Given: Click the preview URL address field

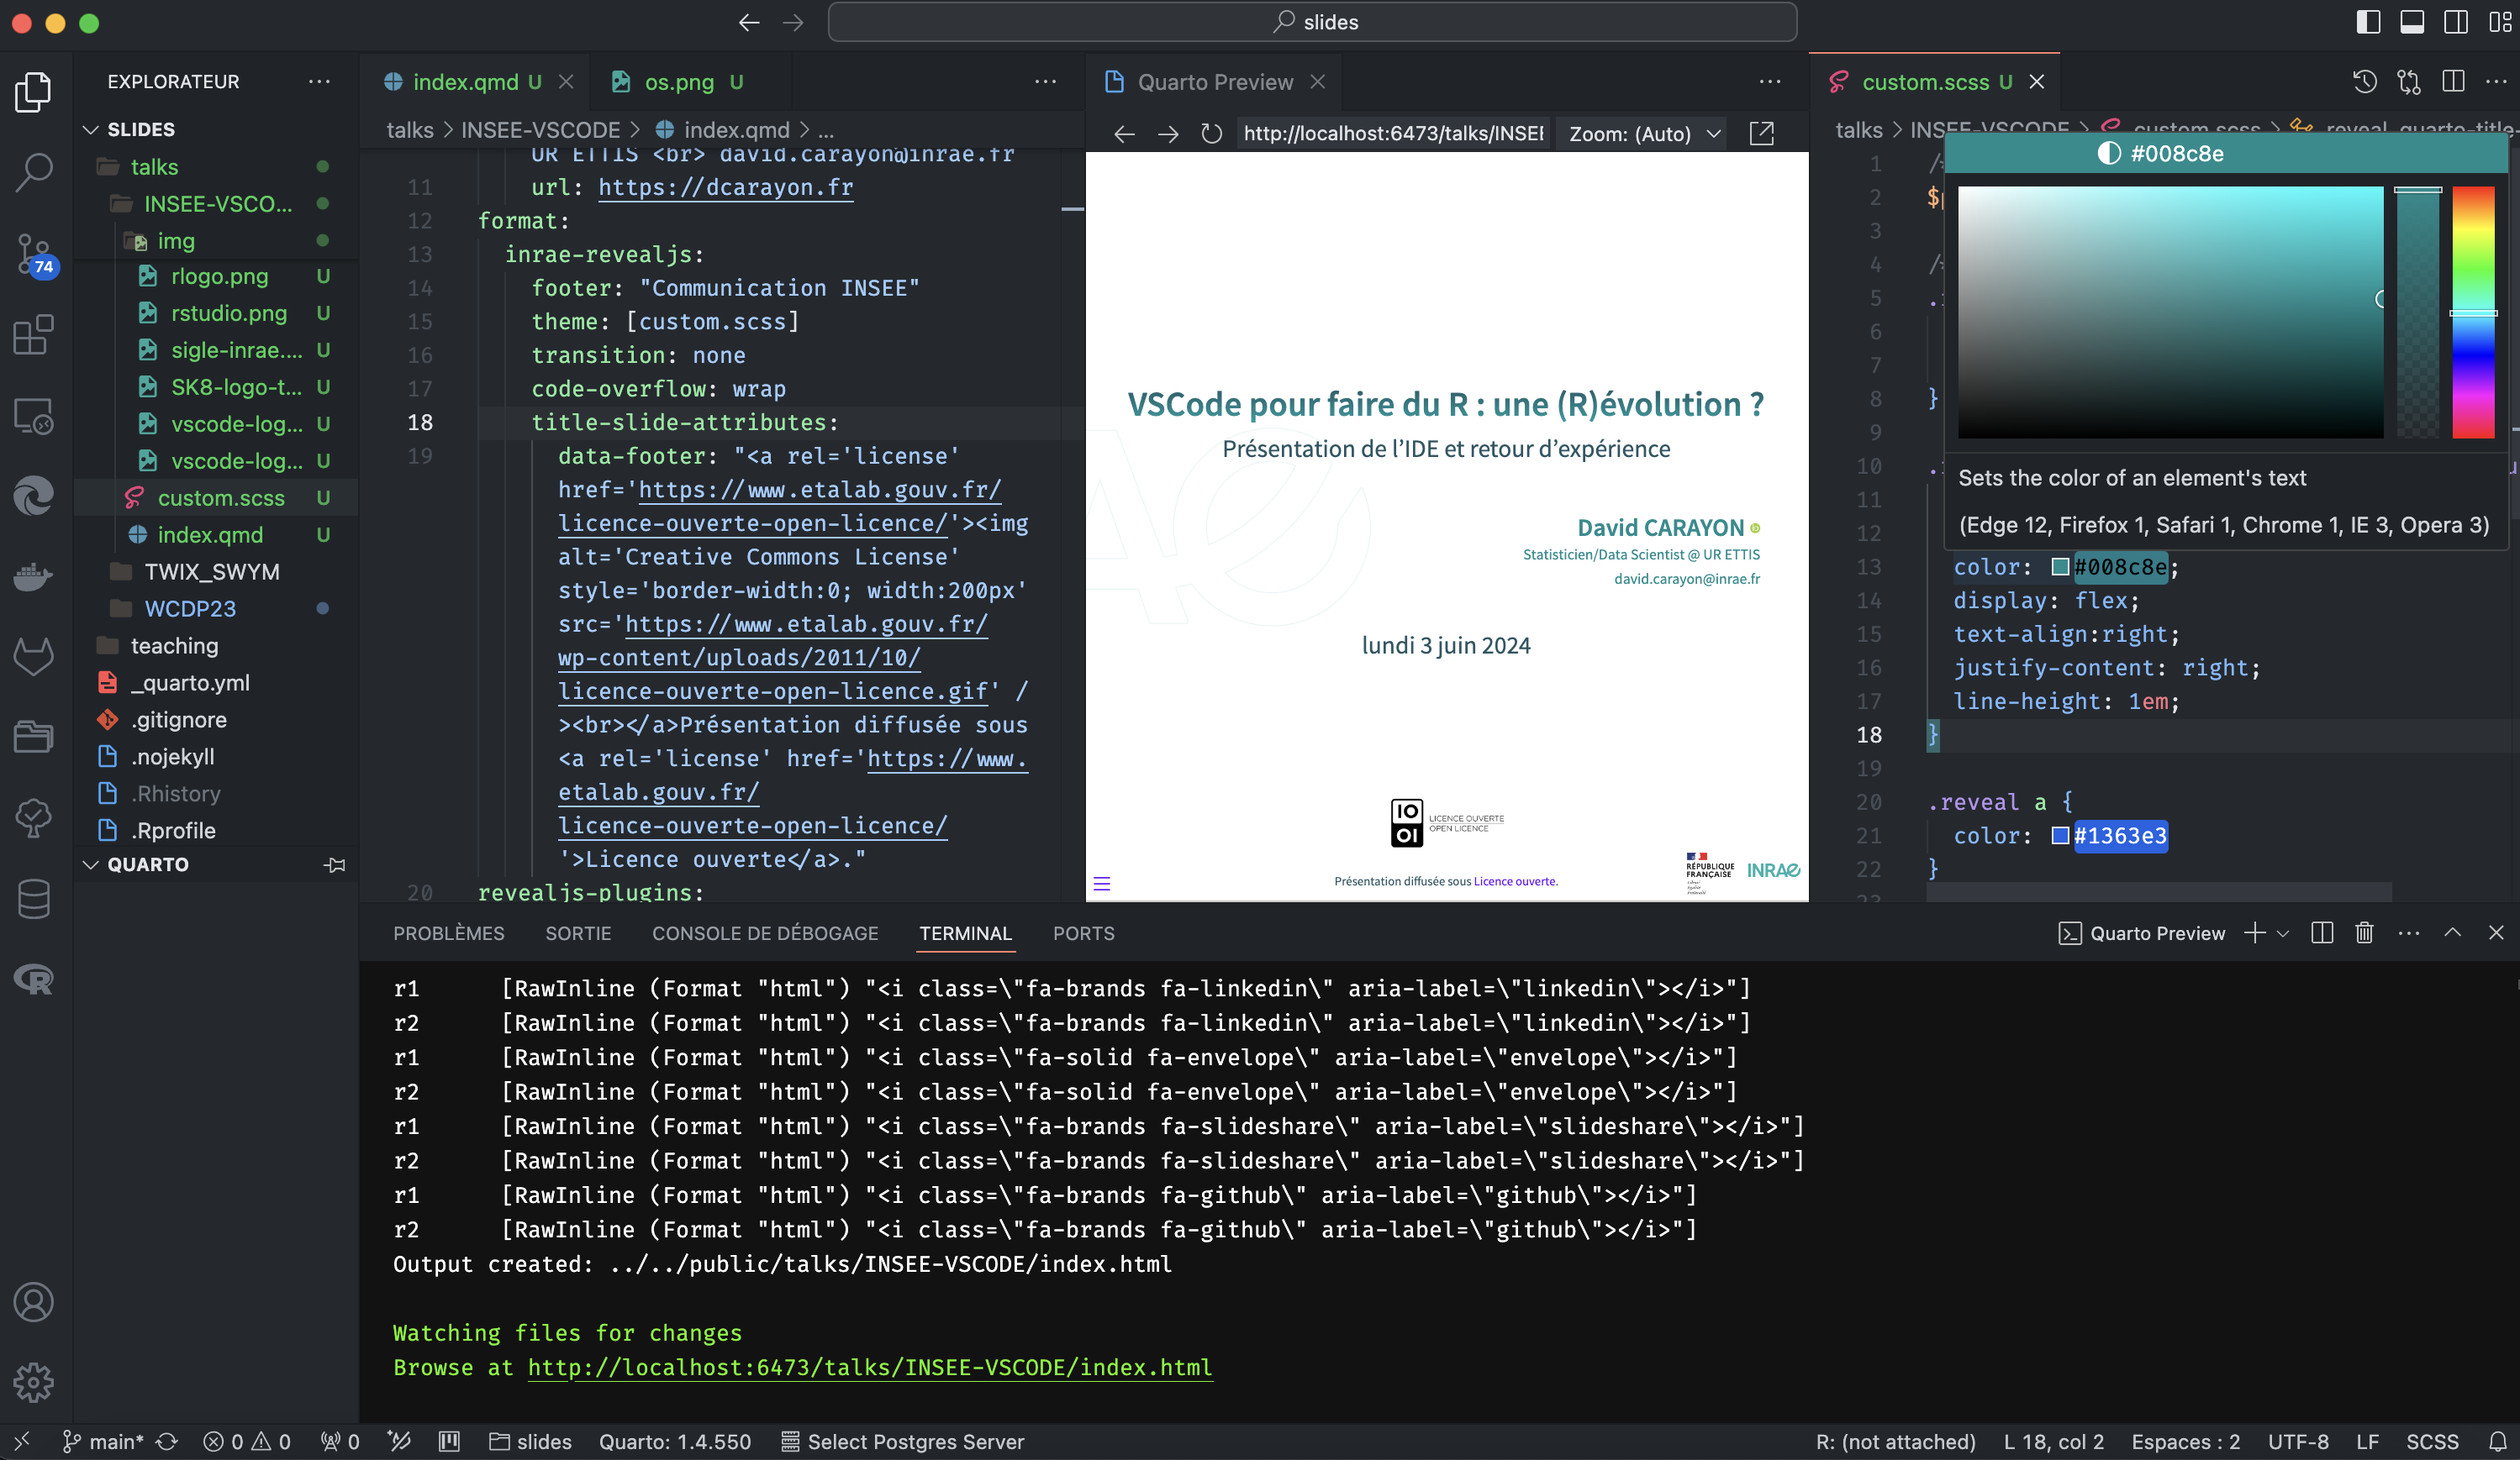Looking at the screenshot, I should tap(1392, 134).
